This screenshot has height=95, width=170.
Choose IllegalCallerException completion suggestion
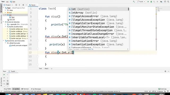click(98, 23)
